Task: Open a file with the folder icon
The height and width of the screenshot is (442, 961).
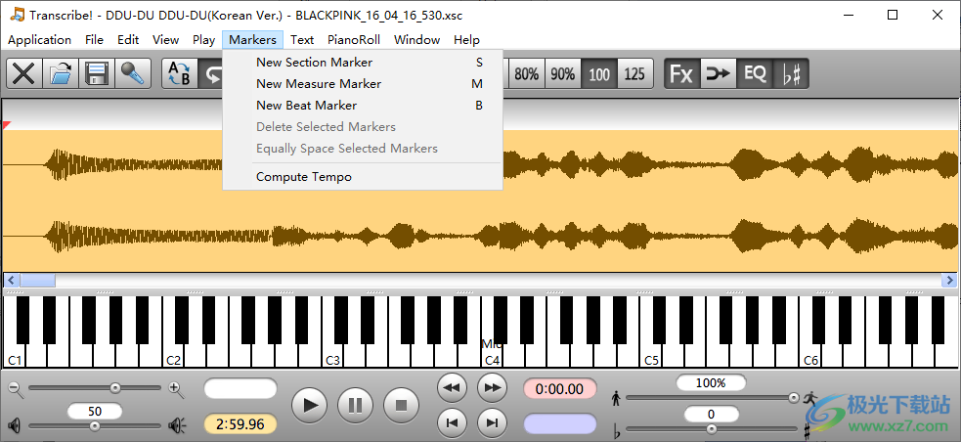Action: click(x=60, y=74)
